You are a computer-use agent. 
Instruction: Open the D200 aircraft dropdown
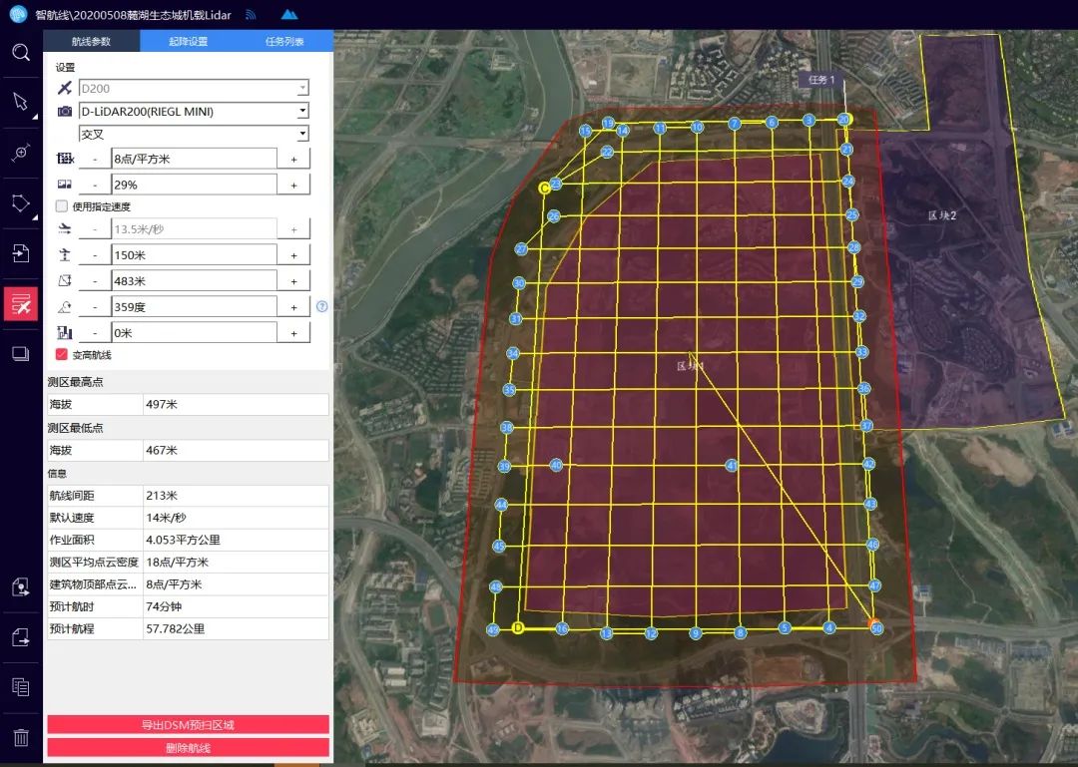point(302,88)
